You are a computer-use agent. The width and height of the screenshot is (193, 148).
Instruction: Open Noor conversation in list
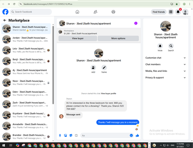pyautogui.click(x=26, y=83)
